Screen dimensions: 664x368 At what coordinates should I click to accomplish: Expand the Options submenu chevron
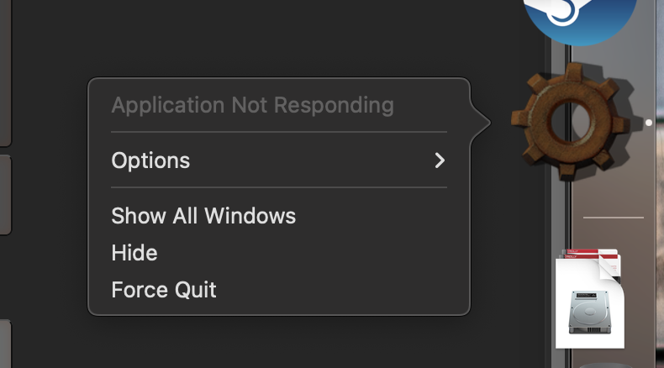point(440,160)
